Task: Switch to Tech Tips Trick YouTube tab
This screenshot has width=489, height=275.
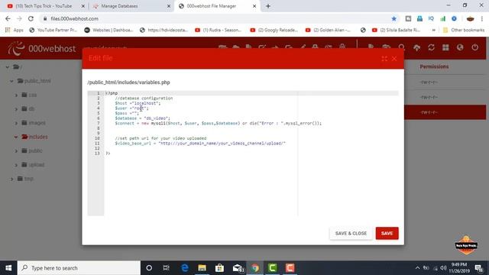Action: click(x=44, y=6)
